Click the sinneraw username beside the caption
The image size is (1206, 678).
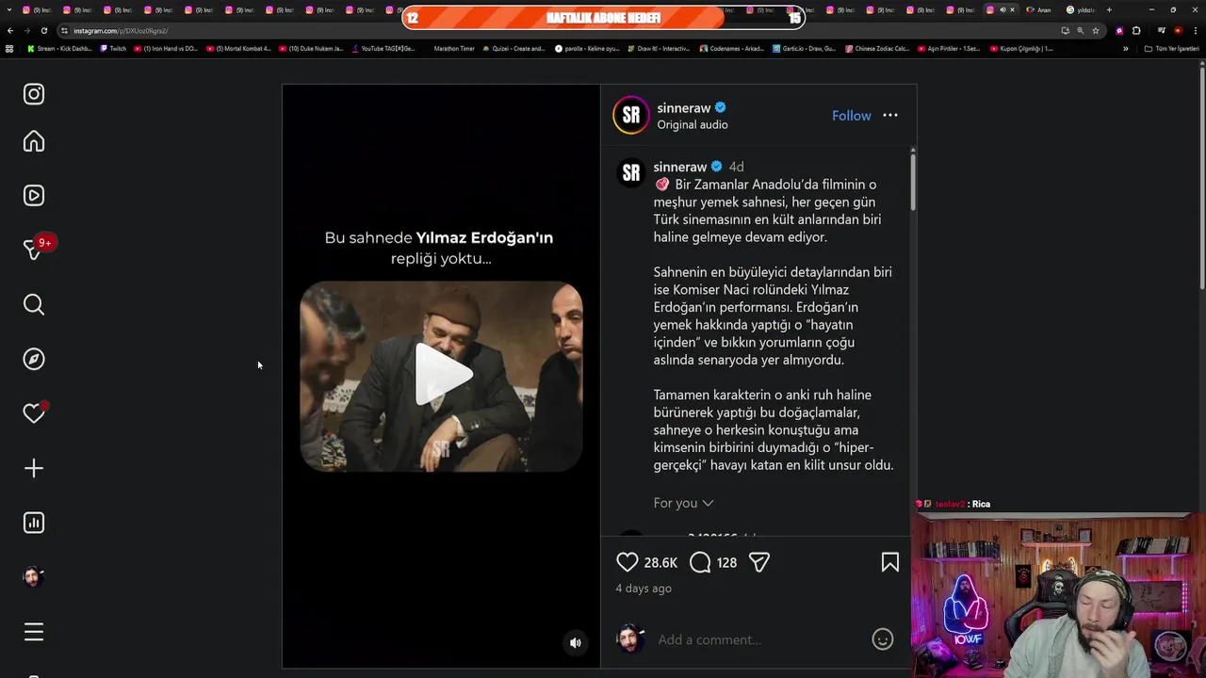pos(680,167)
